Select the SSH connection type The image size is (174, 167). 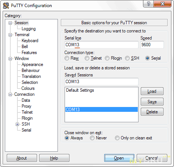coord(127,58)
